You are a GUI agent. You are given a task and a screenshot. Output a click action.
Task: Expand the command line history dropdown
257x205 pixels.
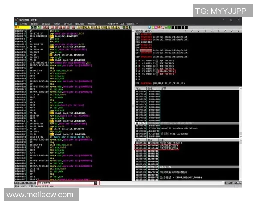tap(95, 182)
